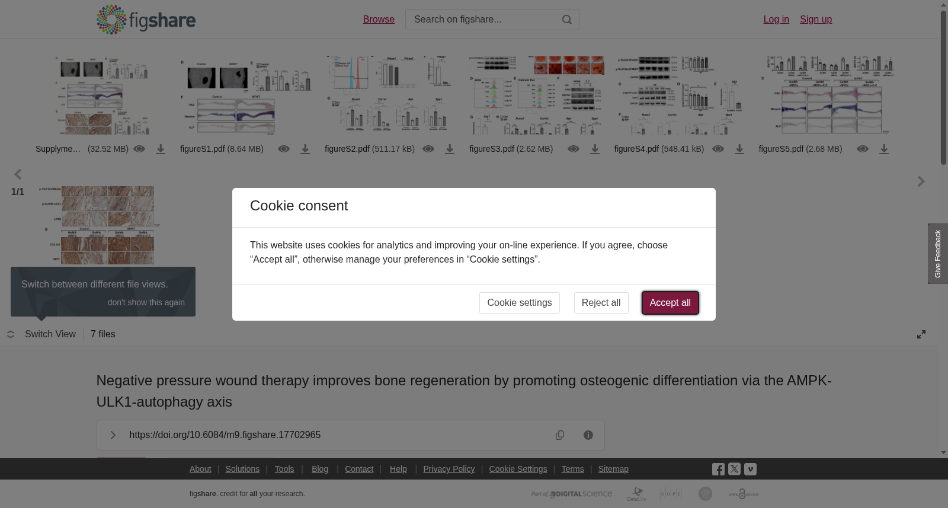Viewport: 948px width, 508px height.
Task: Download figureS4.pdf
Action: (739, 149)
